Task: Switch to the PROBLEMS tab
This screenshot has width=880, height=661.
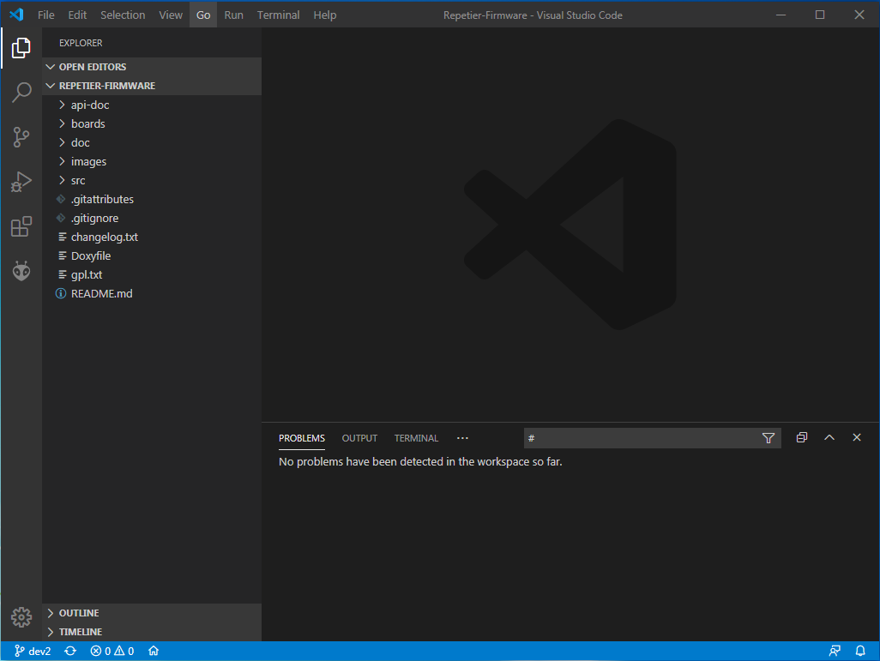Action: pos(302,438)
